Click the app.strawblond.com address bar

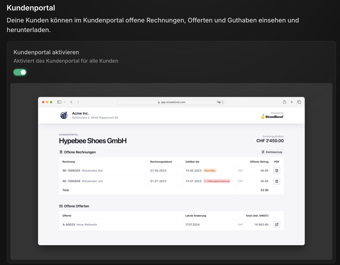(x=171, y=102)
